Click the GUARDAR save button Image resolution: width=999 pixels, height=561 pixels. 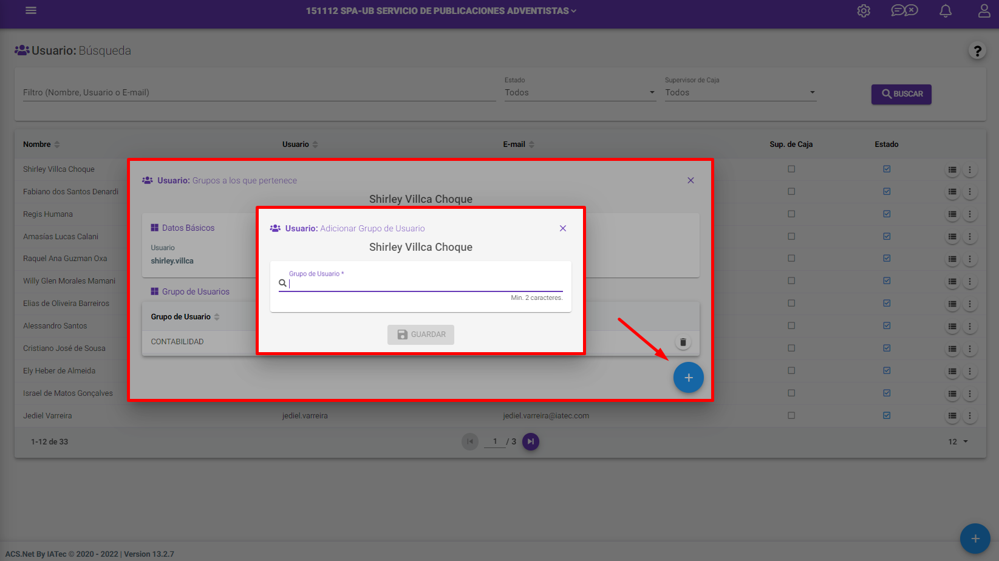421,335
